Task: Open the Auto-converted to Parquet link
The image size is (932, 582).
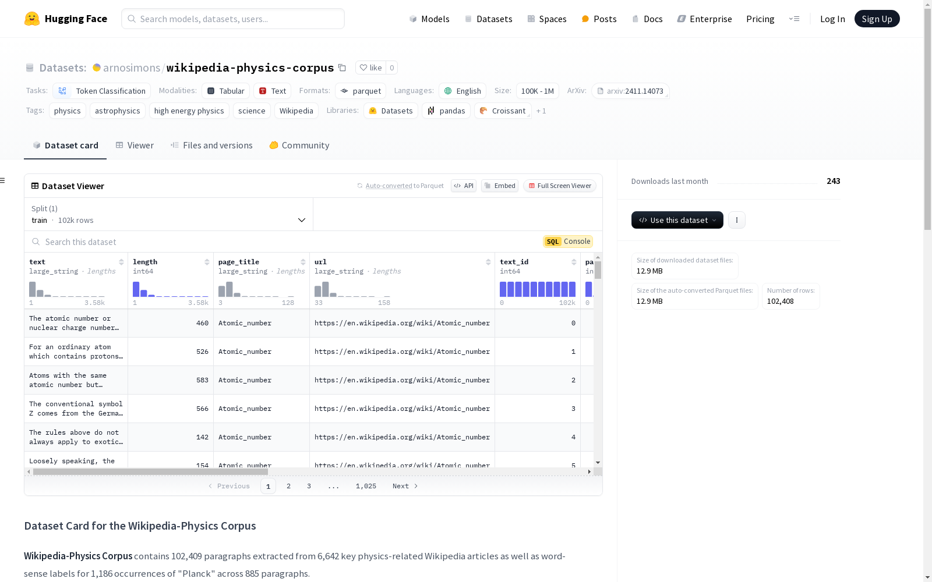Action: point(401,186)
